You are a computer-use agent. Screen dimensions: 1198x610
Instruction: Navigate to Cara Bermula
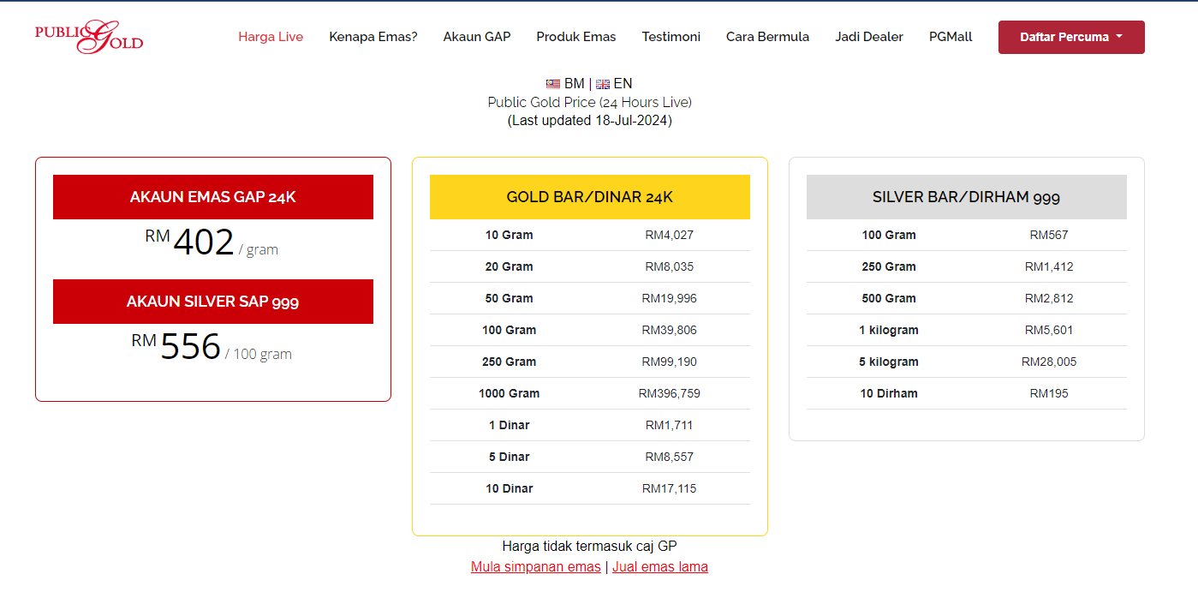pyautogui.click(x=767, y=37)
